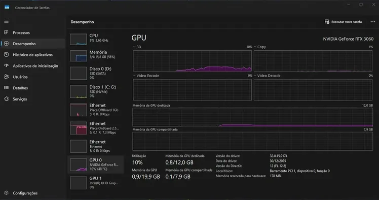Click the large GPU heading
Viewport: 379px width, 200px height.
tap(139, 38)
